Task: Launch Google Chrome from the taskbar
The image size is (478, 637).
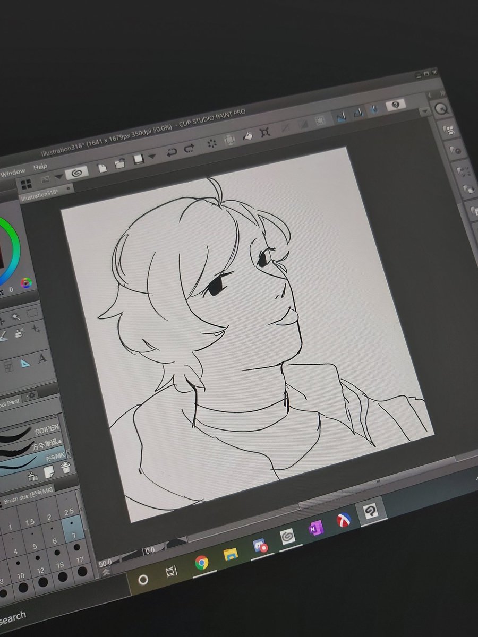Action: (x=201, y=562)
